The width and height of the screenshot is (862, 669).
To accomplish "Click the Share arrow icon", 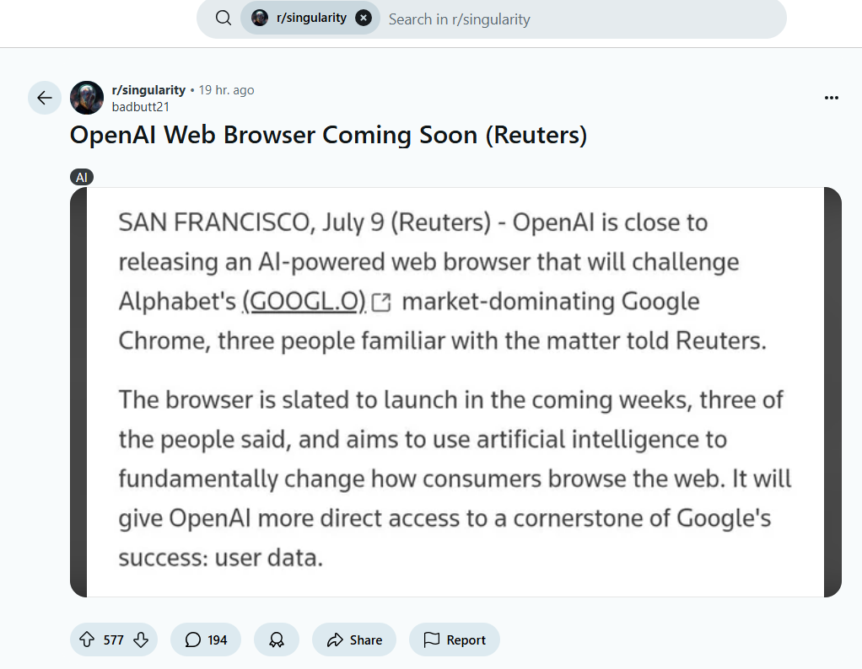I will click(336, 640).
